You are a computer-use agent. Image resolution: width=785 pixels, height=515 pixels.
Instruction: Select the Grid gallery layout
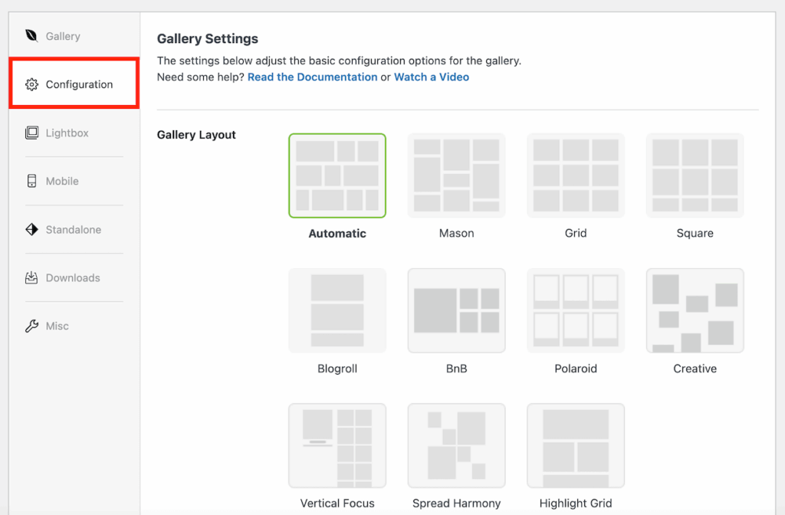[x=575, y=175]
